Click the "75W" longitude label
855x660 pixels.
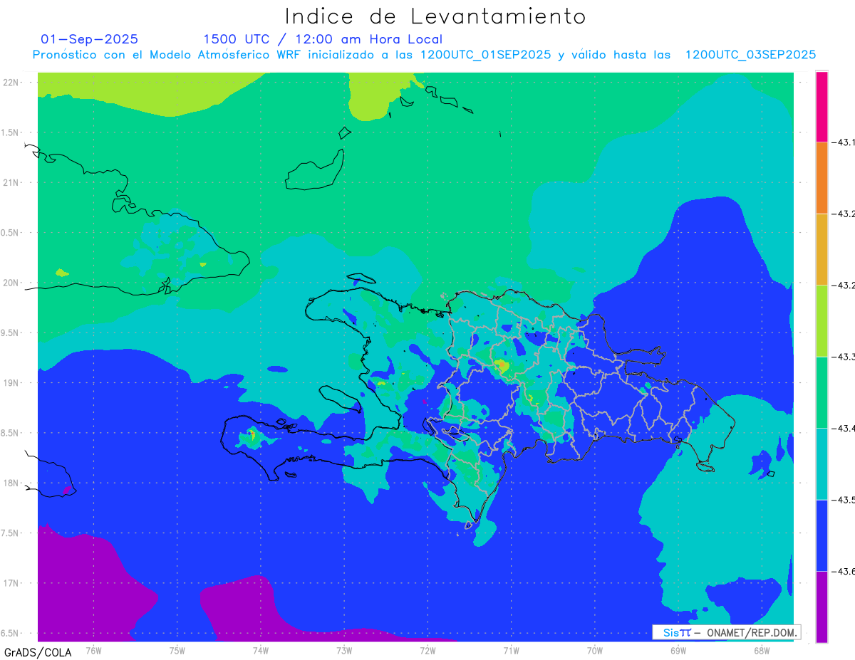click(x=177, y=650)
